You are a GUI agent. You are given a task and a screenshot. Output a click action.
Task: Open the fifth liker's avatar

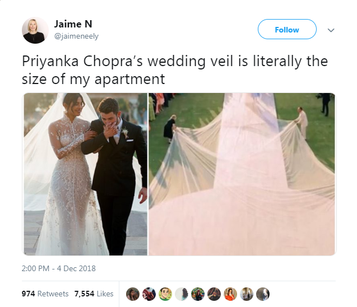click(198, 294)
